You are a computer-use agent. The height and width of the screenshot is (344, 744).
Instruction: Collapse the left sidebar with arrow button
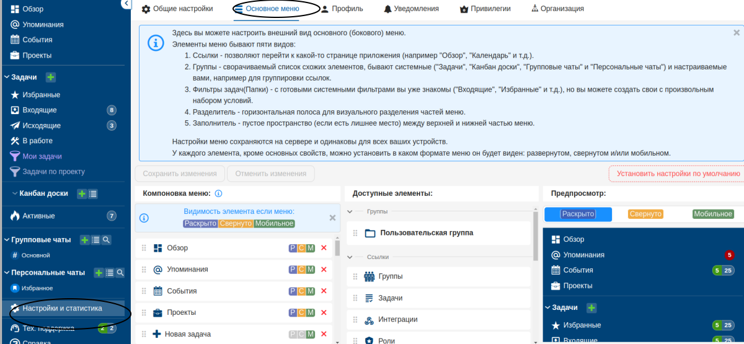point(126,4)
